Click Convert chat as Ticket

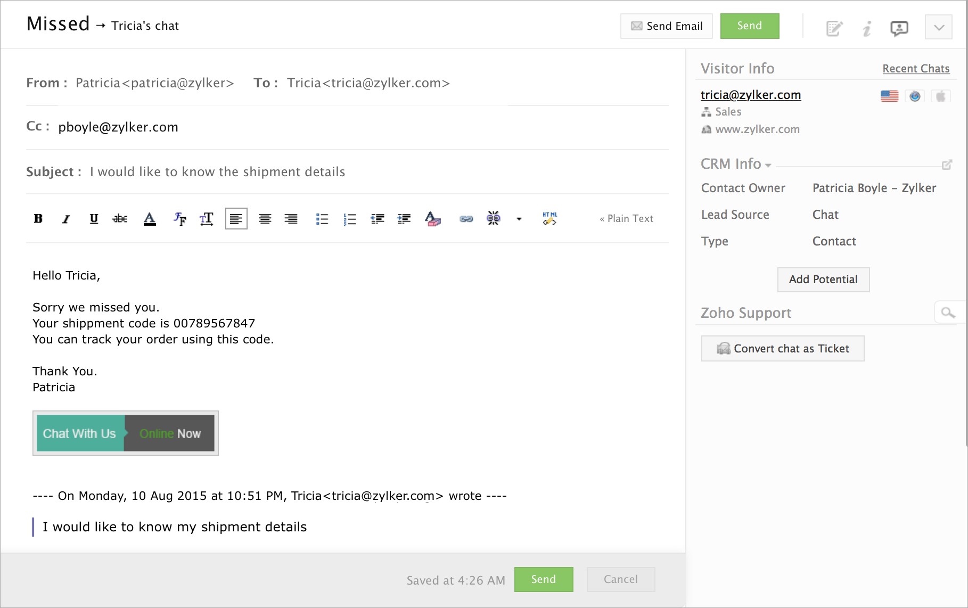783,349
